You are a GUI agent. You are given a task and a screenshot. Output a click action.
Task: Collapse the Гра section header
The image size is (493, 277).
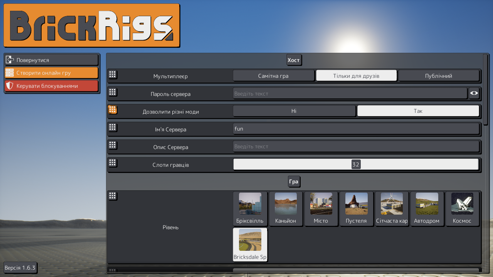tap(293, 181)
